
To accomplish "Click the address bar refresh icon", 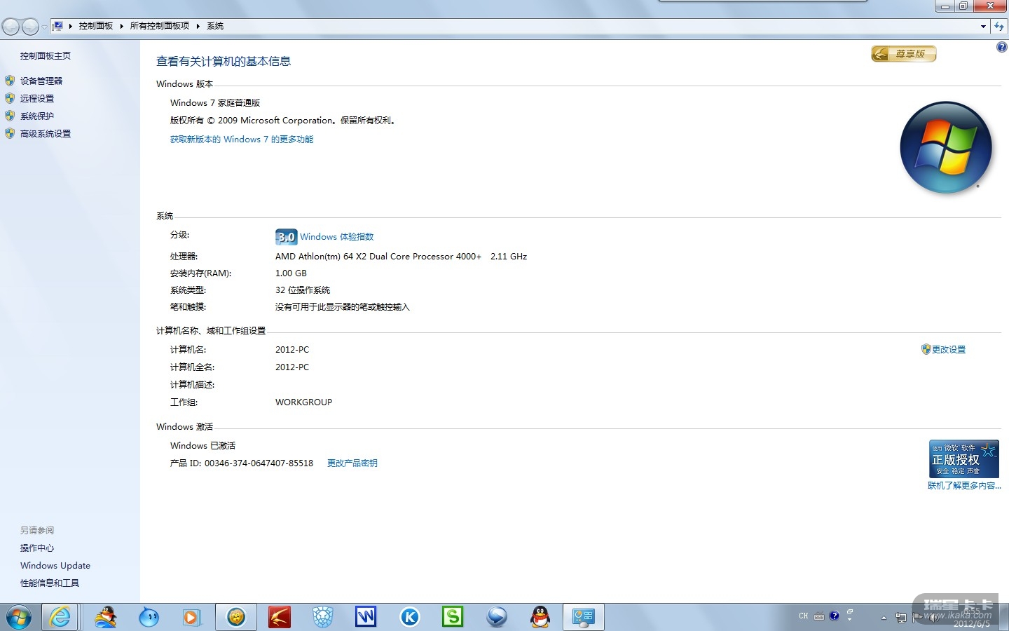I will (x=999, y=26).
